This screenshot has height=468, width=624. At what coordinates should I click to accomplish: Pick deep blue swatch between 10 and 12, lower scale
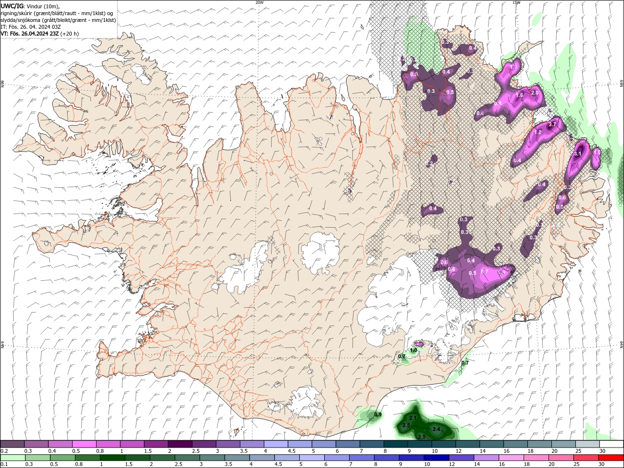point(436,458)
